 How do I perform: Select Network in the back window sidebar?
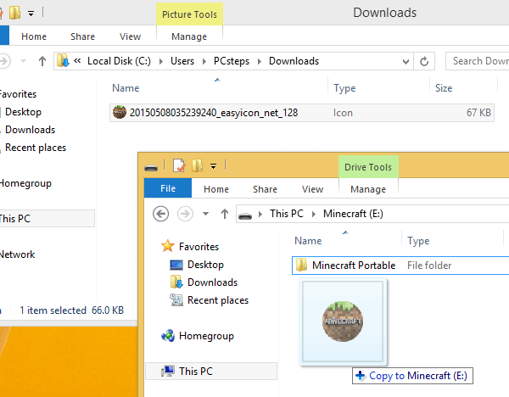(18, 254)
